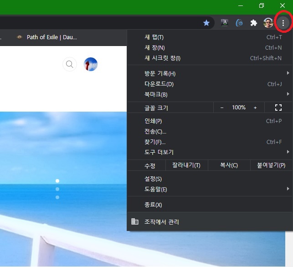The image size is (293, 267).
Task: Select the second slide indicator dot
Action: [57, 189]
